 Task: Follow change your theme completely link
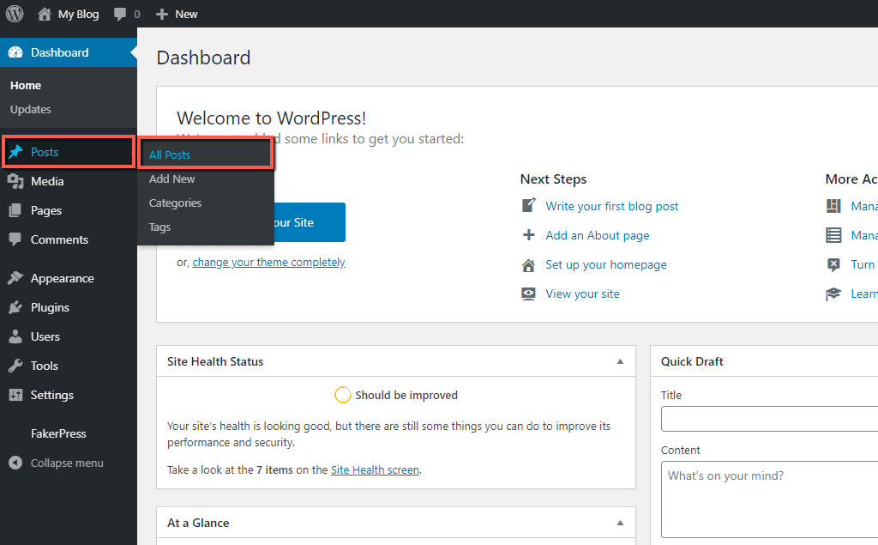(x=268, y=262)
